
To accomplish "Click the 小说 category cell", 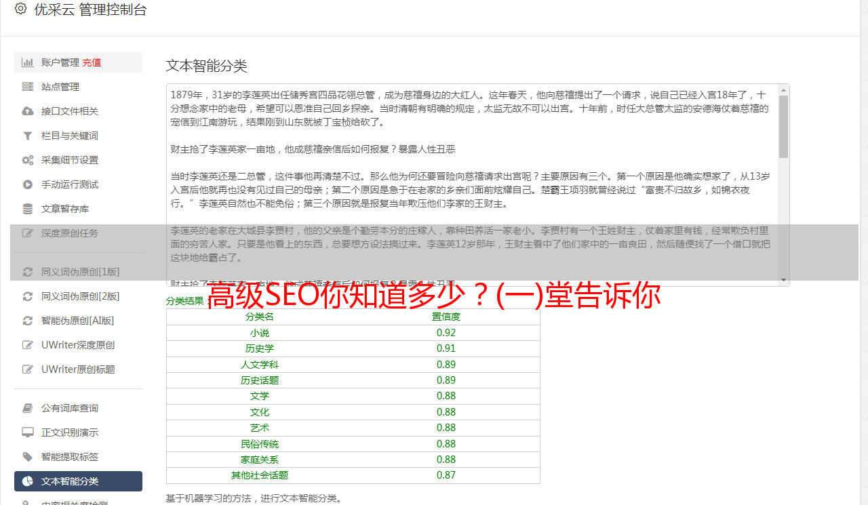I will [260, 333].
